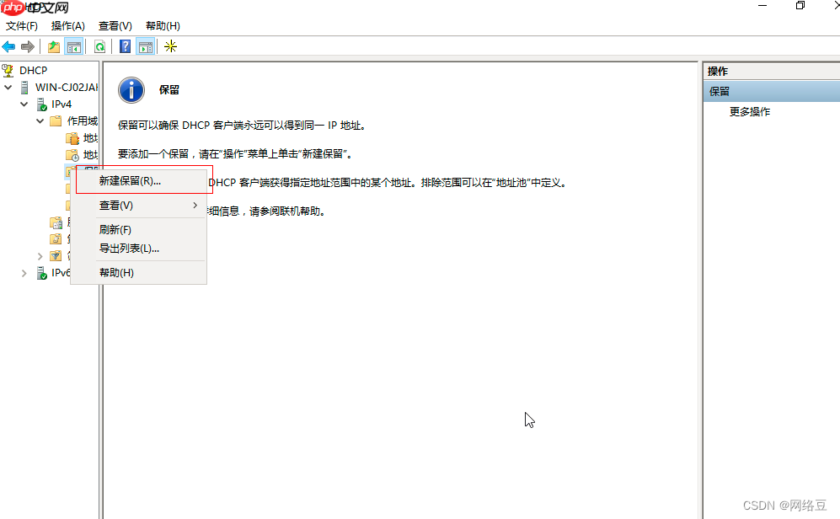
Task: Expand the IPv6 tree node
Action: pyautogui.click(x=24, y=272)
